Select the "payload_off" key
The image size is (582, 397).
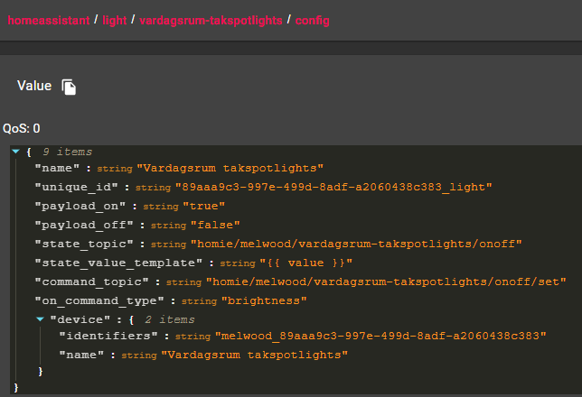pyautogui.click(x=84, y=225)
